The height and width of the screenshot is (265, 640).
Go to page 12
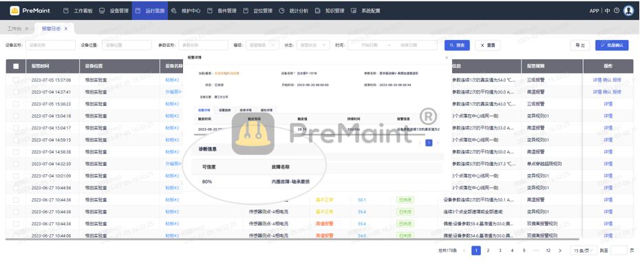coord(548,251)
